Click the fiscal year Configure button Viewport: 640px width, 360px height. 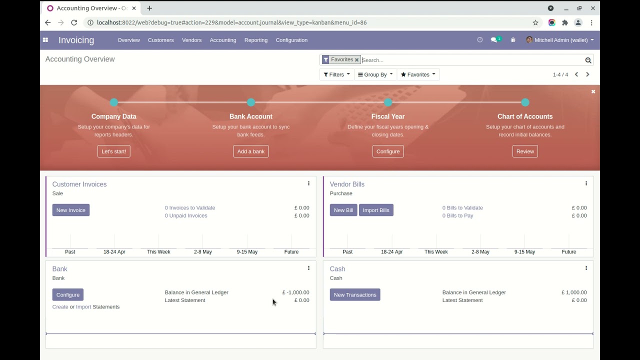point(388,151)
